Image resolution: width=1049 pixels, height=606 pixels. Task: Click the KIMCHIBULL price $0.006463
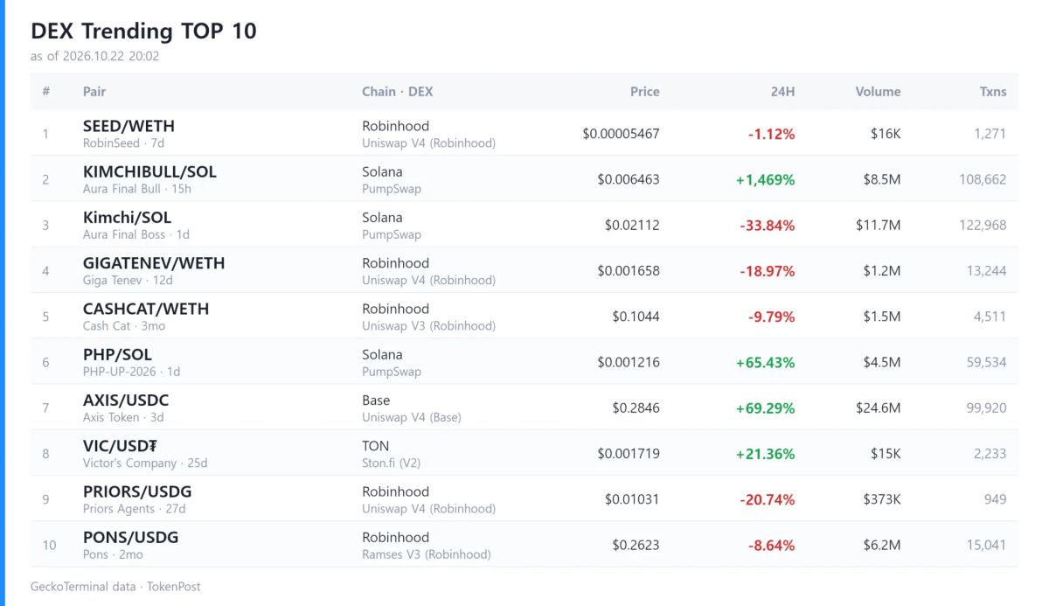[x=629, y=179]
